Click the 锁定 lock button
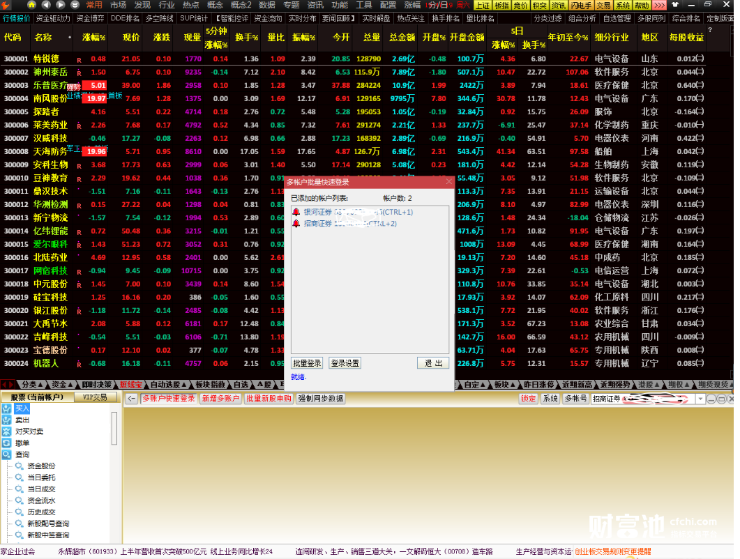 coord(528,399)
